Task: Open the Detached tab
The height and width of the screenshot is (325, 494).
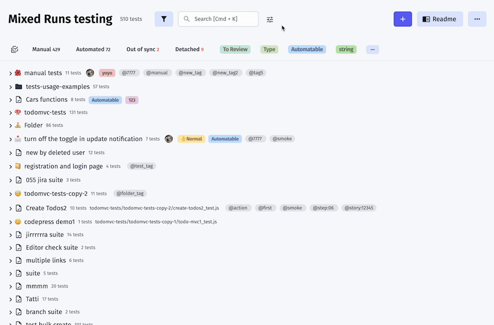Action: tap(190, 49)
